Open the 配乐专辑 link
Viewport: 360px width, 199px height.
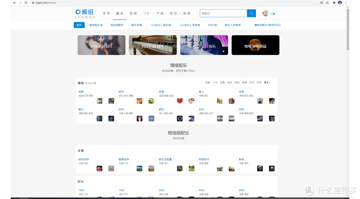point(137,25)
